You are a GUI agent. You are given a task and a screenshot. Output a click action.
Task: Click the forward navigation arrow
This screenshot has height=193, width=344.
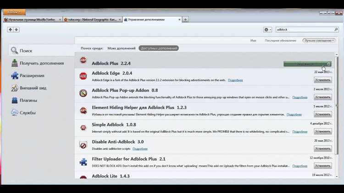[x=17, y=29]
